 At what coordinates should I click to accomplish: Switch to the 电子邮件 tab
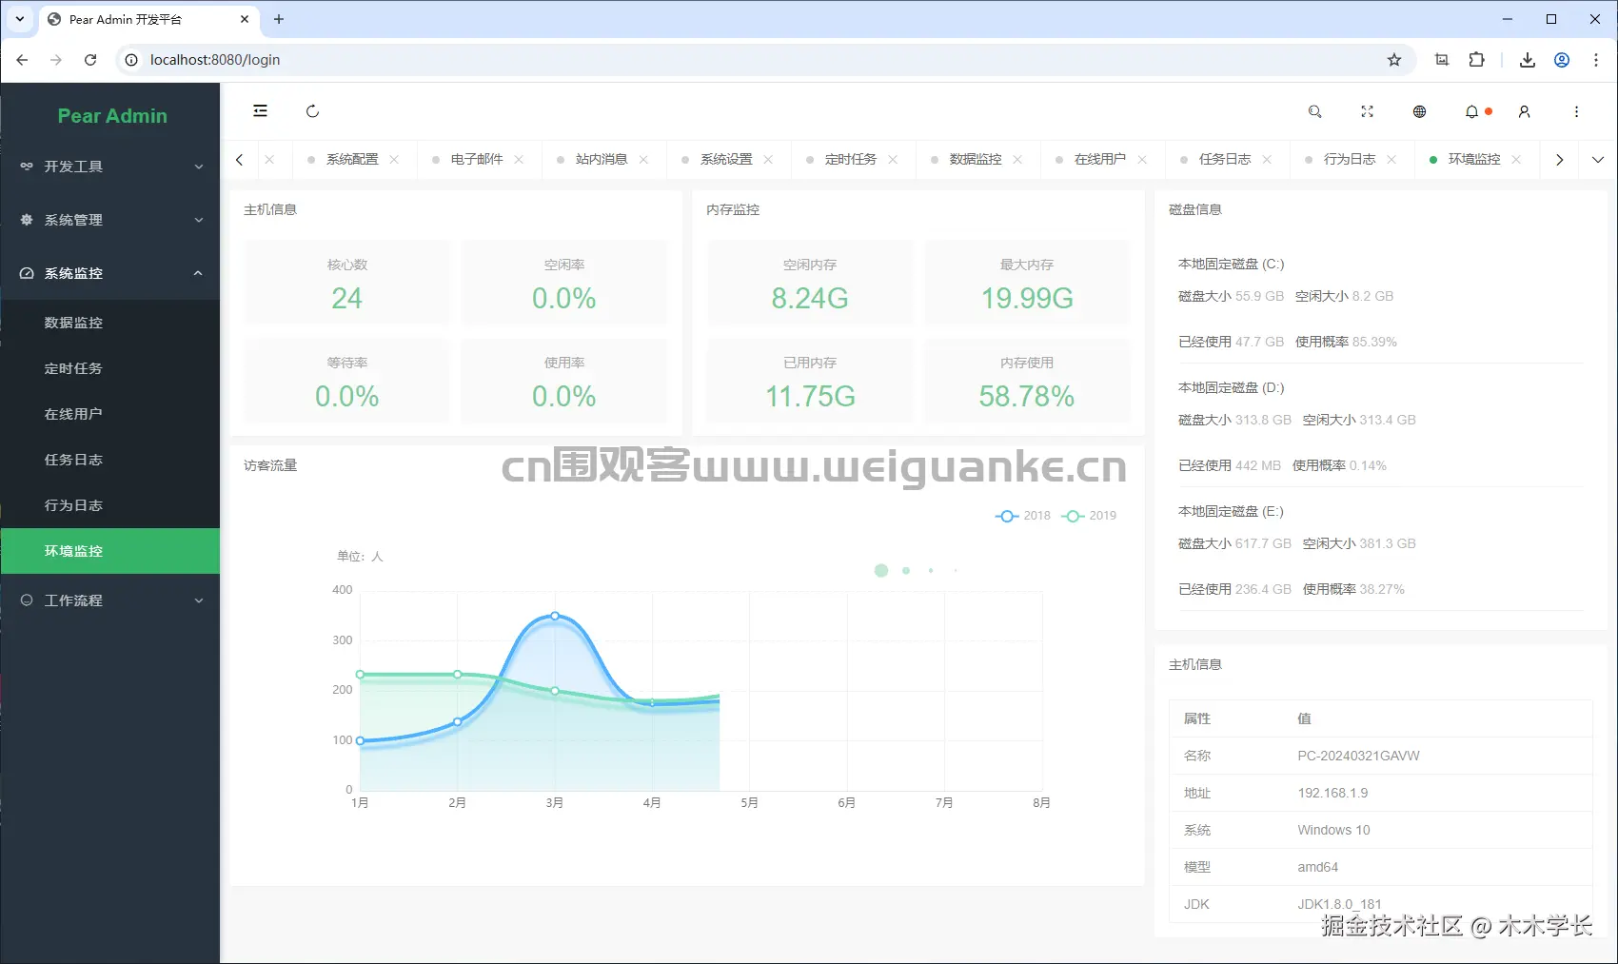click(x=476, y=159)
